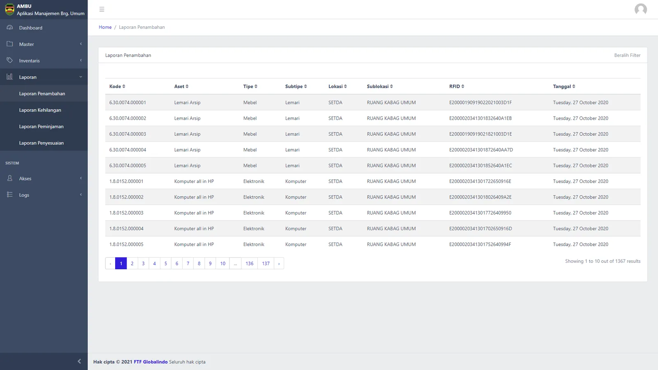Sort table by Tanggal column
Viewport: 658px width, 370px height.
pos(564,86)
